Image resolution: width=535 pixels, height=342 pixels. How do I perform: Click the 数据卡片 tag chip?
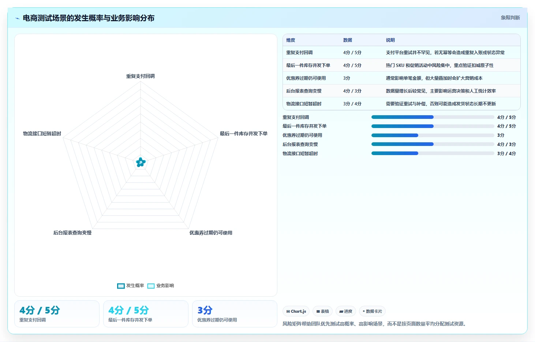pos(372,311)
